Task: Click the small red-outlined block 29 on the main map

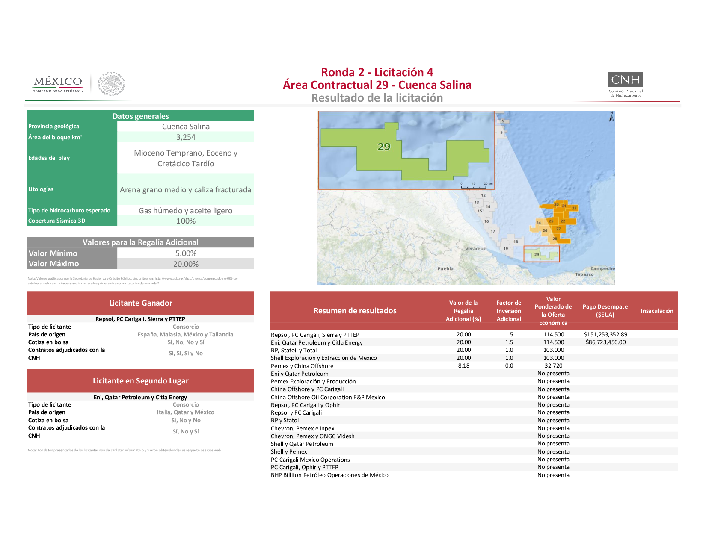Action: point(541,254)
